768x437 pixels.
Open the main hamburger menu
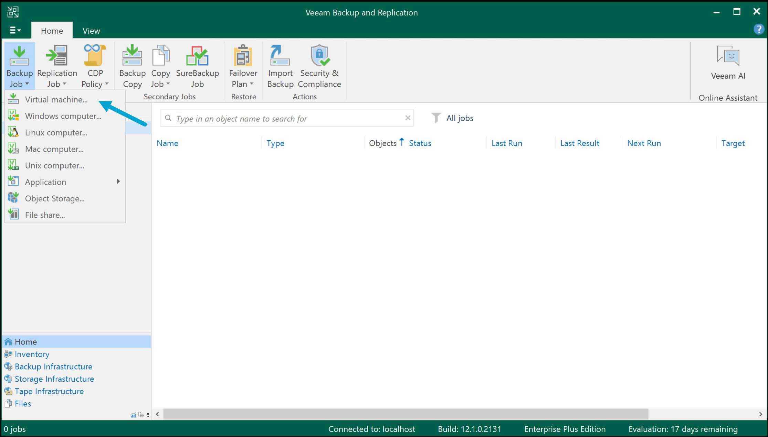[14, 30]
